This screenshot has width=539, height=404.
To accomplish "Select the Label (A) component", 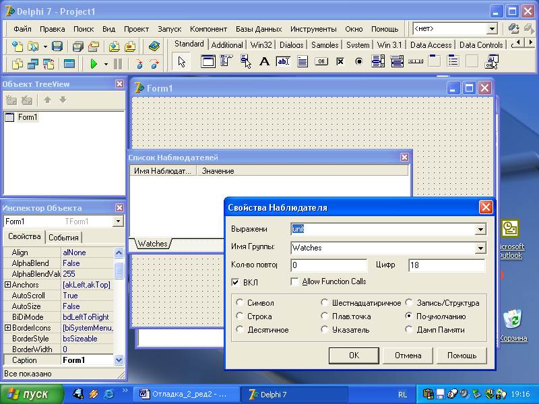I will point(264,62).
